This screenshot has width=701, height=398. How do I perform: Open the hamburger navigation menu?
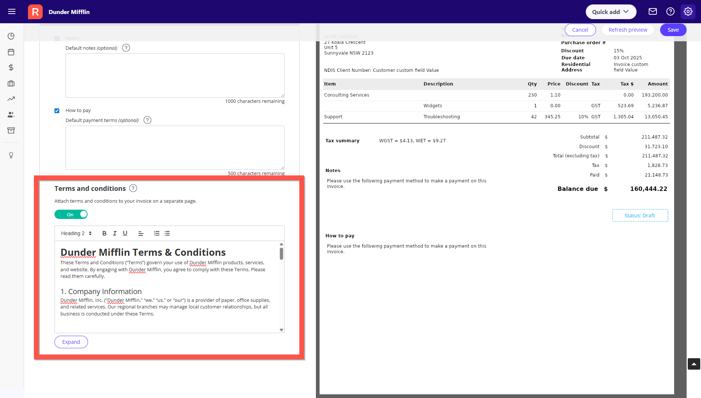point(12,11)
